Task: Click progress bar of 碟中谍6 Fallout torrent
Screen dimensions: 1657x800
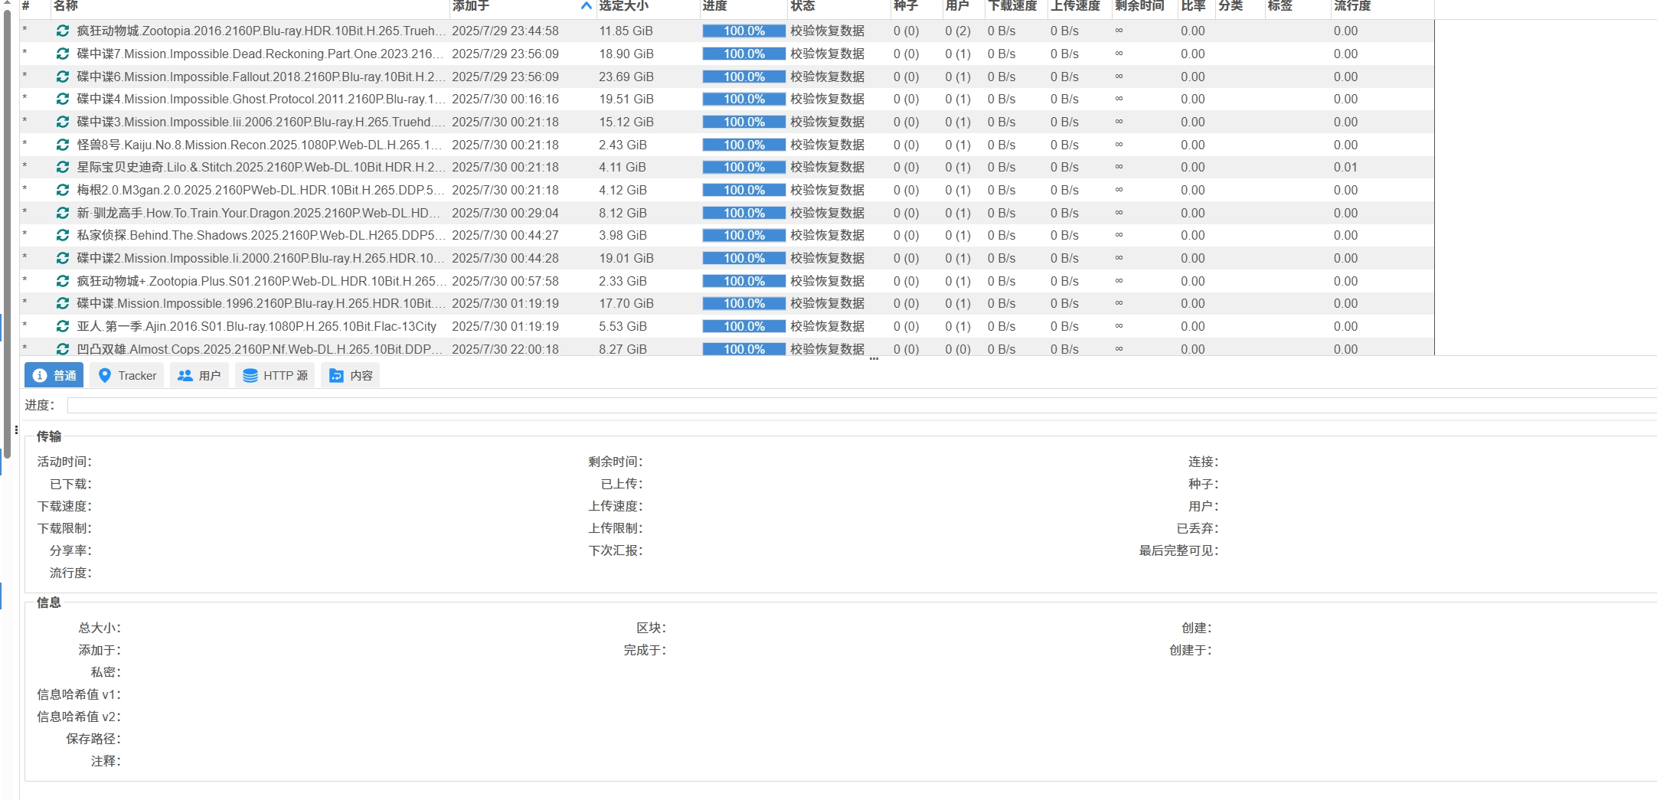Action: tap(744, 77)
